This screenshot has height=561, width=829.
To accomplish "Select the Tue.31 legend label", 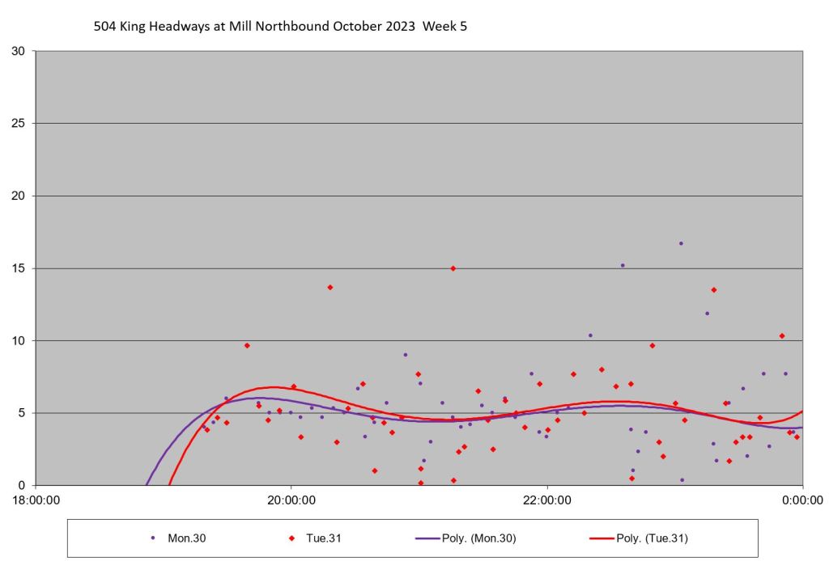I will 323,538.
